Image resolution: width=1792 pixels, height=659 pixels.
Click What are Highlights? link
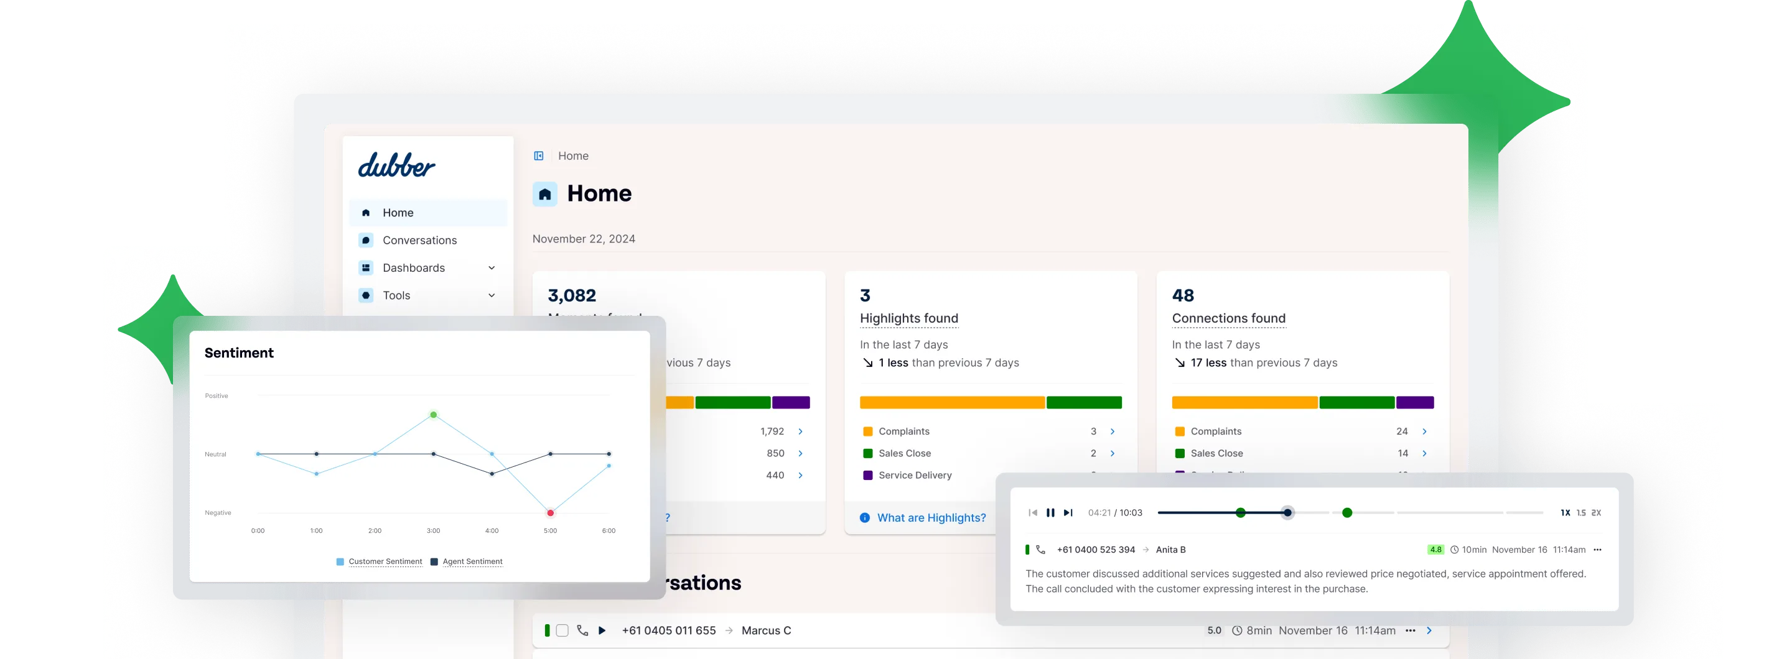pos(931,518)
